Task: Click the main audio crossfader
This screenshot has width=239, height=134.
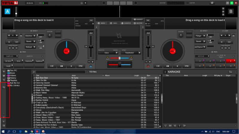Action: pyautogui.click(x=120, y=65)
